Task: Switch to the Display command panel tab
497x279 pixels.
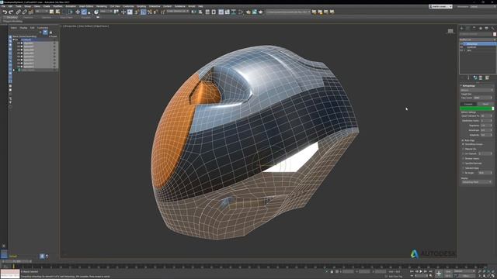Action: tap(487, 28)
